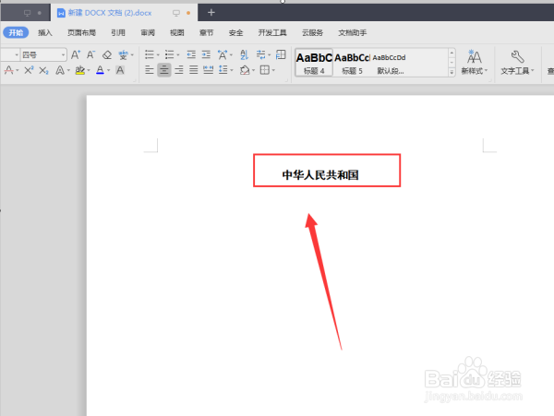Screen dimensions: 554x416
Task: Select the 标题 4 heading style
Action: coord(314,63)
